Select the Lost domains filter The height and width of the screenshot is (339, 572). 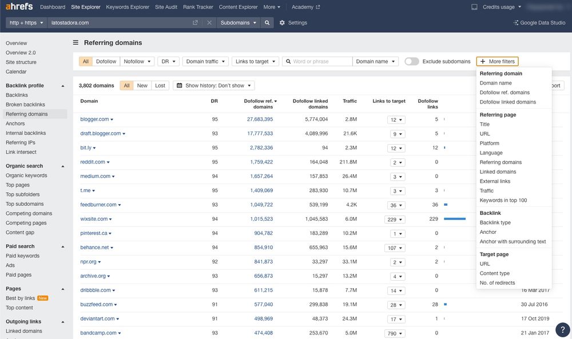pyautogui.click(x=160, y=85)
